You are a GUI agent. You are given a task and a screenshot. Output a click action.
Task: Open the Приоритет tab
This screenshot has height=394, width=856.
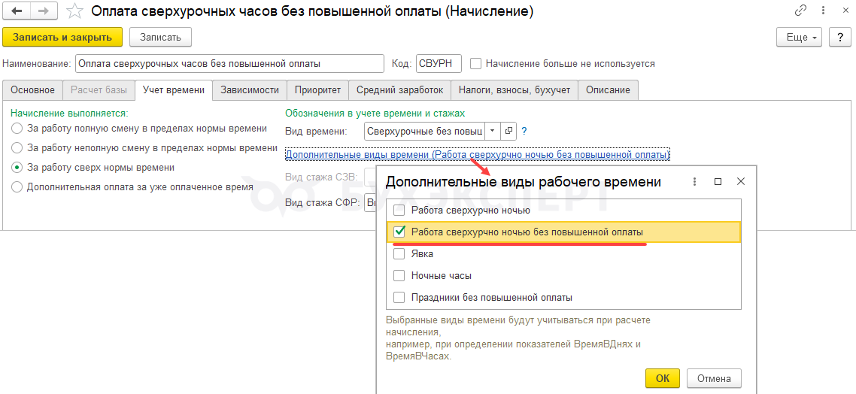(x=317, y=90)
